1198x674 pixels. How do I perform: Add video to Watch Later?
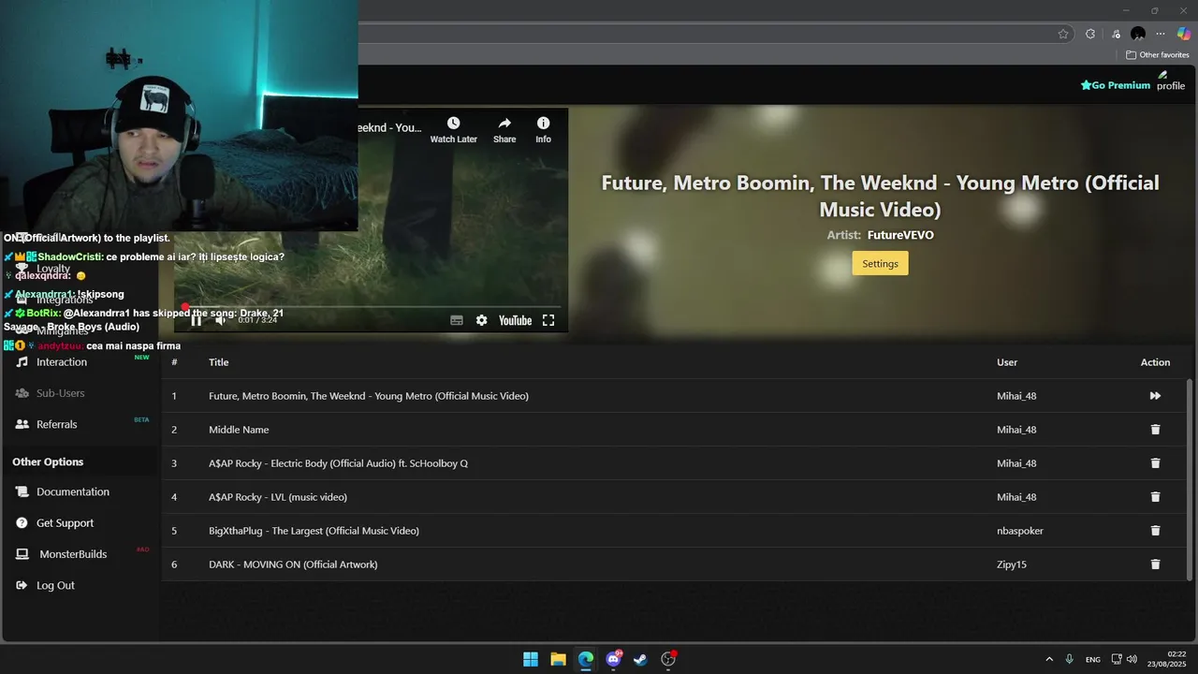(x=454, y=130)
